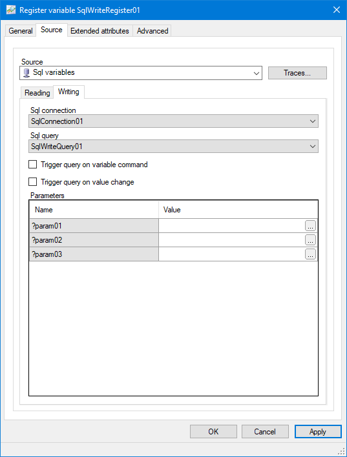Close the Register variable dialog
Viewport: 347px width, 457px height.
[x=337, y=10]
